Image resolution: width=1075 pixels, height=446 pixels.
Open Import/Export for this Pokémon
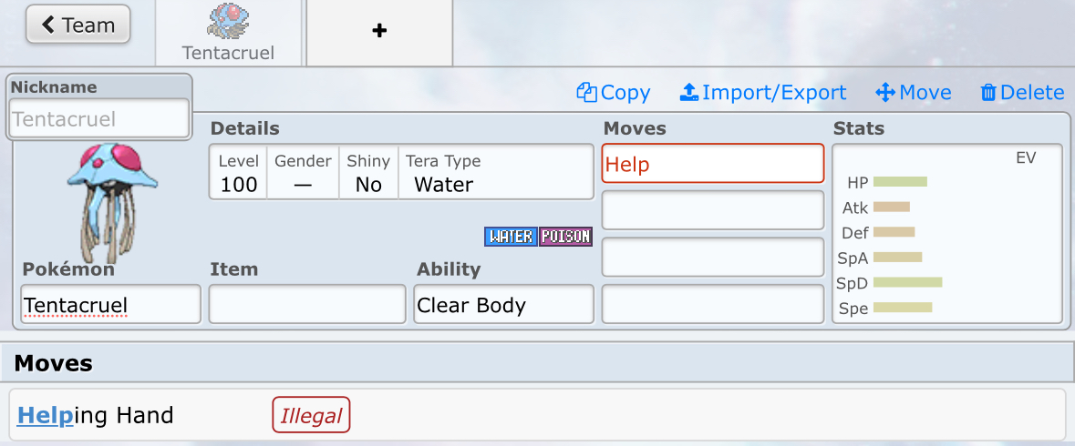[x=763, y=93]
